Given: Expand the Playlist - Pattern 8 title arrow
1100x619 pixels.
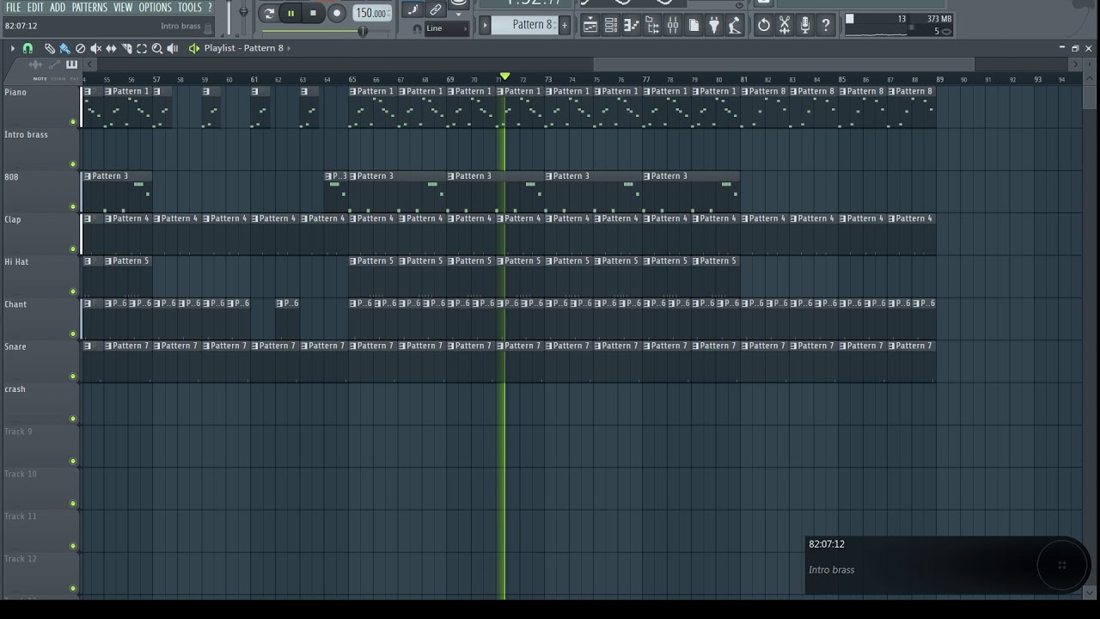Looking at the screenshot, I should tap(289, 48).
